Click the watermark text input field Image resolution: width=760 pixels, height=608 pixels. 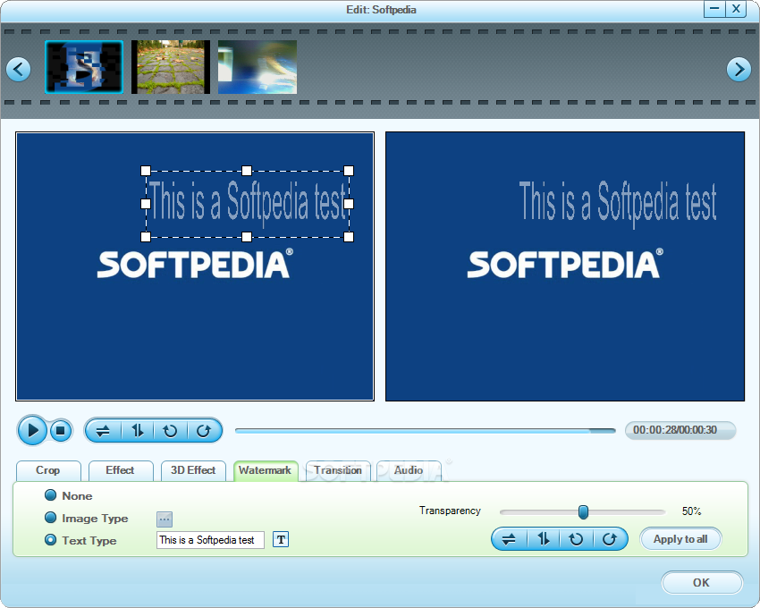210,540
